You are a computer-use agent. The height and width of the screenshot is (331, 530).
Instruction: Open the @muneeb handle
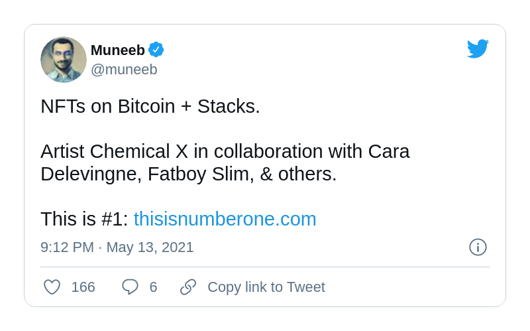[x=124, y=70]
